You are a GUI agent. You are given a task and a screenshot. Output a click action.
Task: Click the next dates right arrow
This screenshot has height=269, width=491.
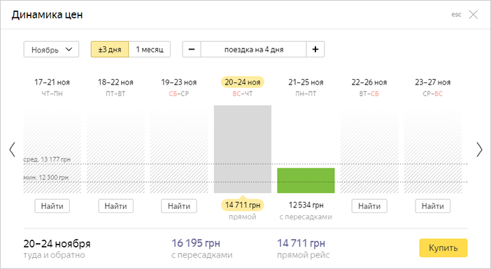pyautogui.click(x=479, y=150)
